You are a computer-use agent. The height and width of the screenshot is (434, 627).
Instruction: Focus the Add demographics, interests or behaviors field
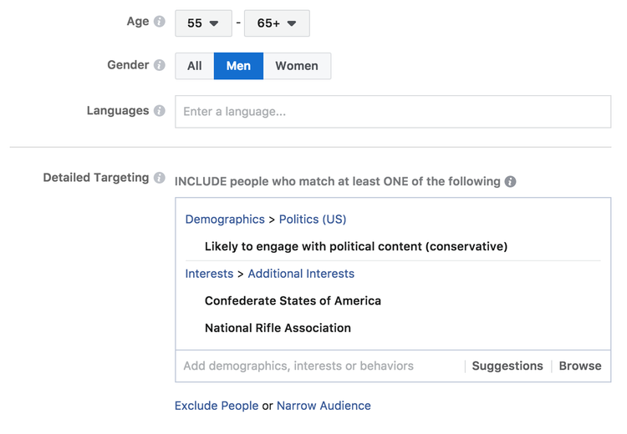point(318,366)
